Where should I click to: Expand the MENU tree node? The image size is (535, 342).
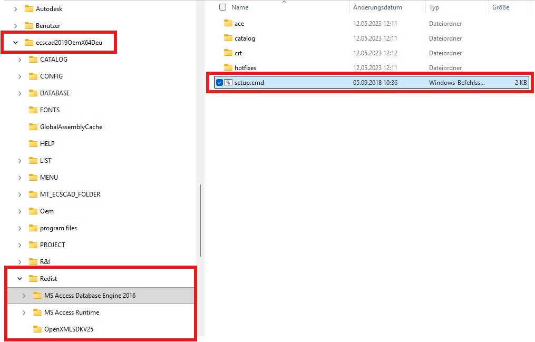coord(20,178)
